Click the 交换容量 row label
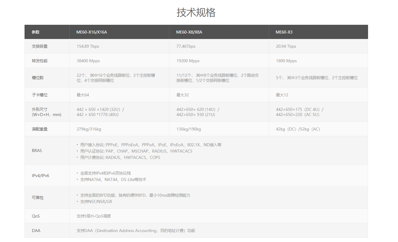 40,46
